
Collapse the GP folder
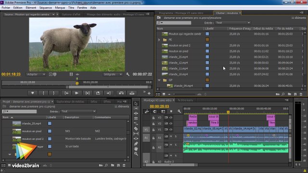(159, 80)
